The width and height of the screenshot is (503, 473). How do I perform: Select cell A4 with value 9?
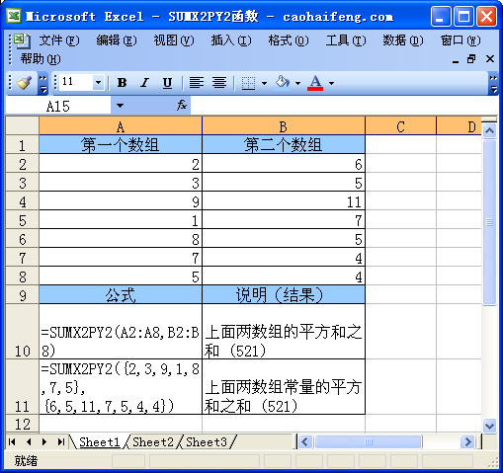point(121,201)
